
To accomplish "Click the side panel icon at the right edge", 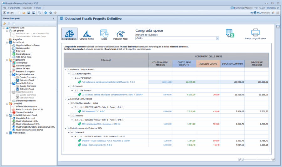I will [278, 26].
